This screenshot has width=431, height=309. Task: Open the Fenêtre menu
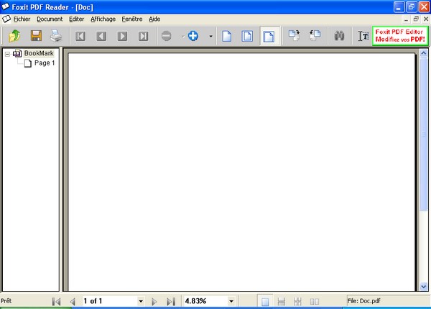click(132, 19)
